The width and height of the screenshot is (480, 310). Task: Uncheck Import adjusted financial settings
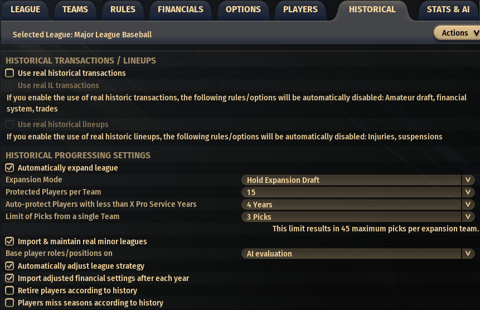9,278
